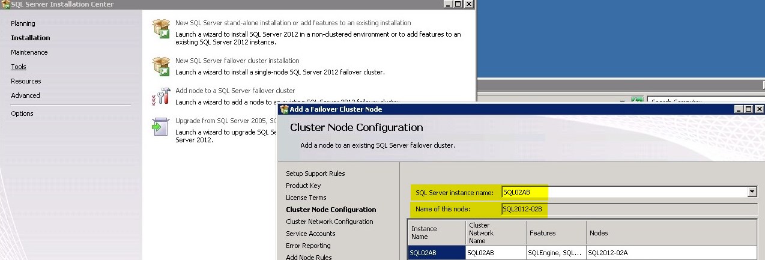Click the Features column header
Image resolution: width=765 pixels, height=260 pixels.
click(x=556, y=233)
